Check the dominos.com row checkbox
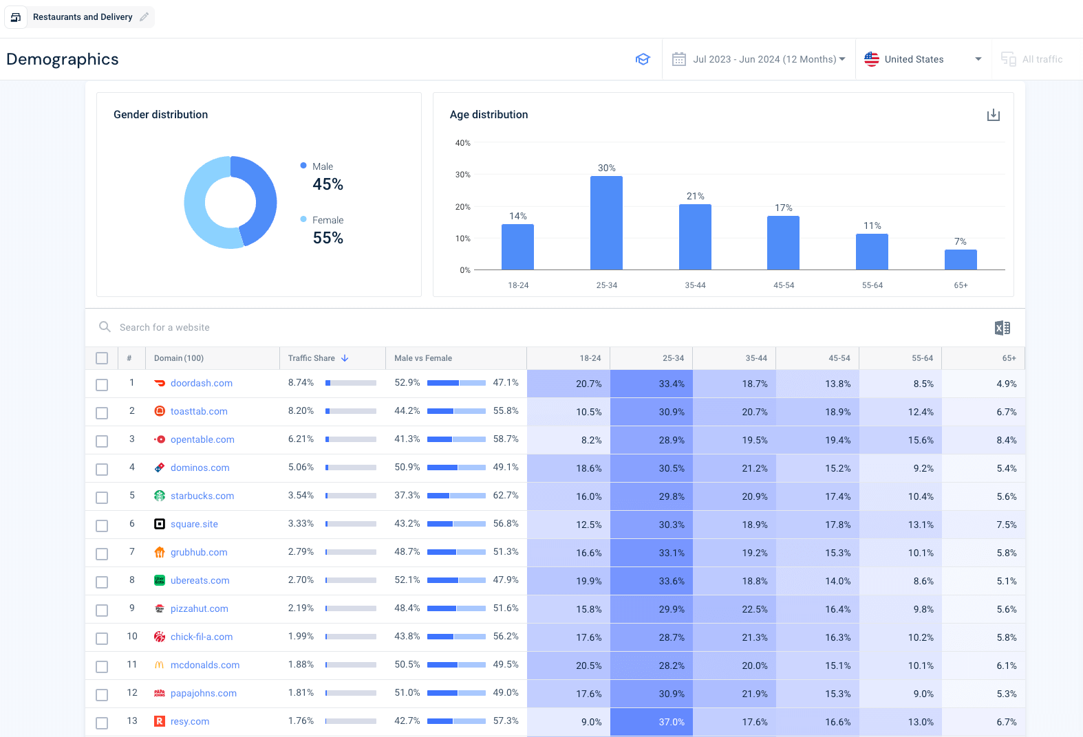The height and width of the screenshot is (737, 1083). coord(102,470)
